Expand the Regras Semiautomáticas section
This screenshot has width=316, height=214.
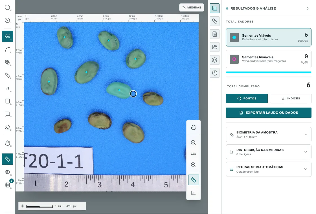pyautogui.click(x=269, y=169)
